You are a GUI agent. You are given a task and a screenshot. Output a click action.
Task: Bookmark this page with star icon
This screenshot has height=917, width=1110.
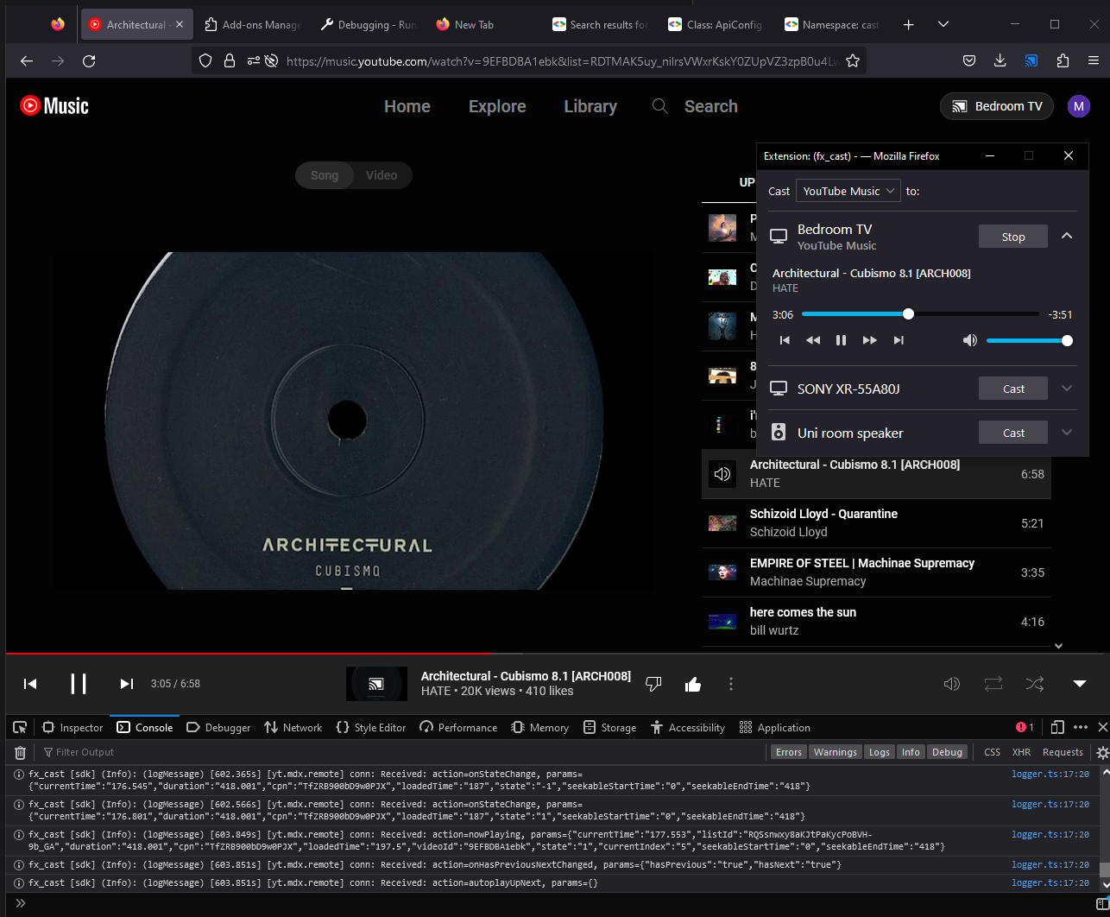pyautogui.click(x=853, y=60)
